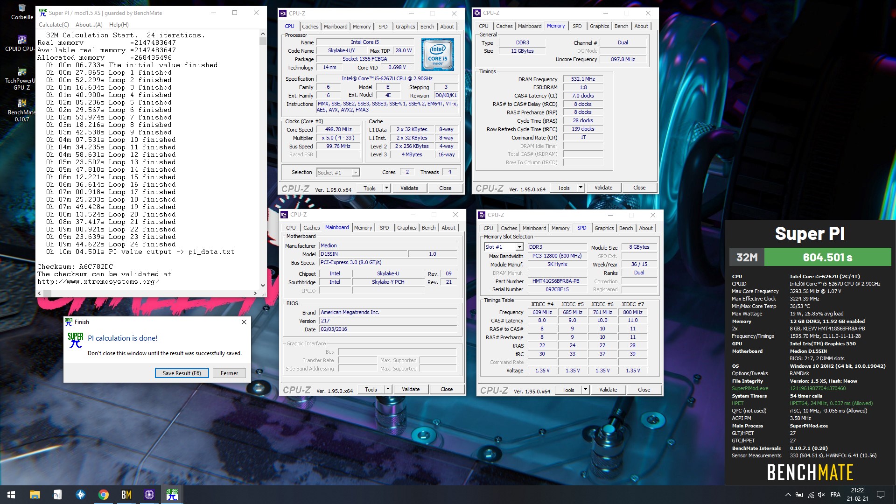Click Super PI horizontal scrollbar right arrow
This screenshot has height=504, width=896.
tap(255, 294)
